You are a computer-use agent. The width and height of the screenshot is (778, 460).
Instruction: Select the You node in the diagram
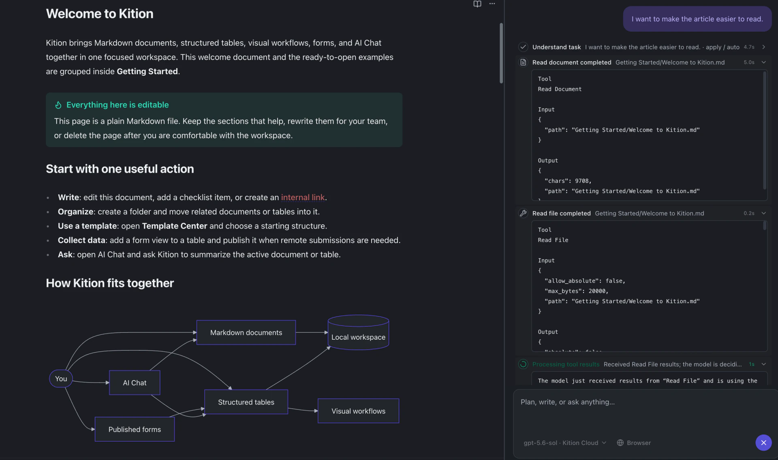click(x=61, y=379)
